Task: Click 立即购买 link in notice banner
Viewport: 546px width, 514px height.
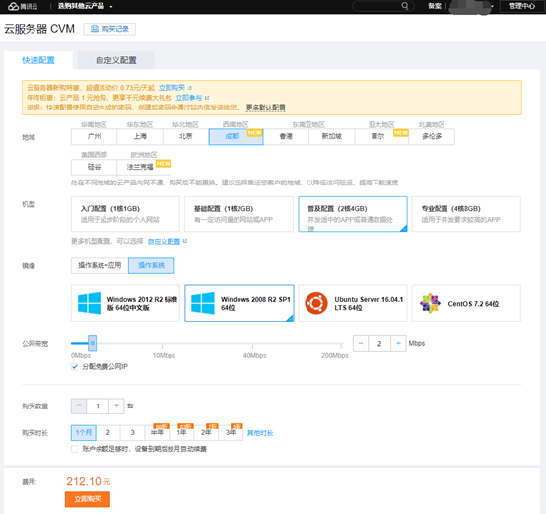Action: click(172, 88)
